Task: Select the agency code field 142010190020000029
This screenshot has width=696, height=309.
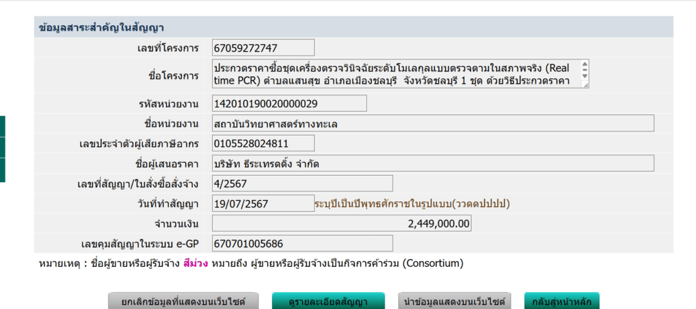Action: tap(289, 103)
